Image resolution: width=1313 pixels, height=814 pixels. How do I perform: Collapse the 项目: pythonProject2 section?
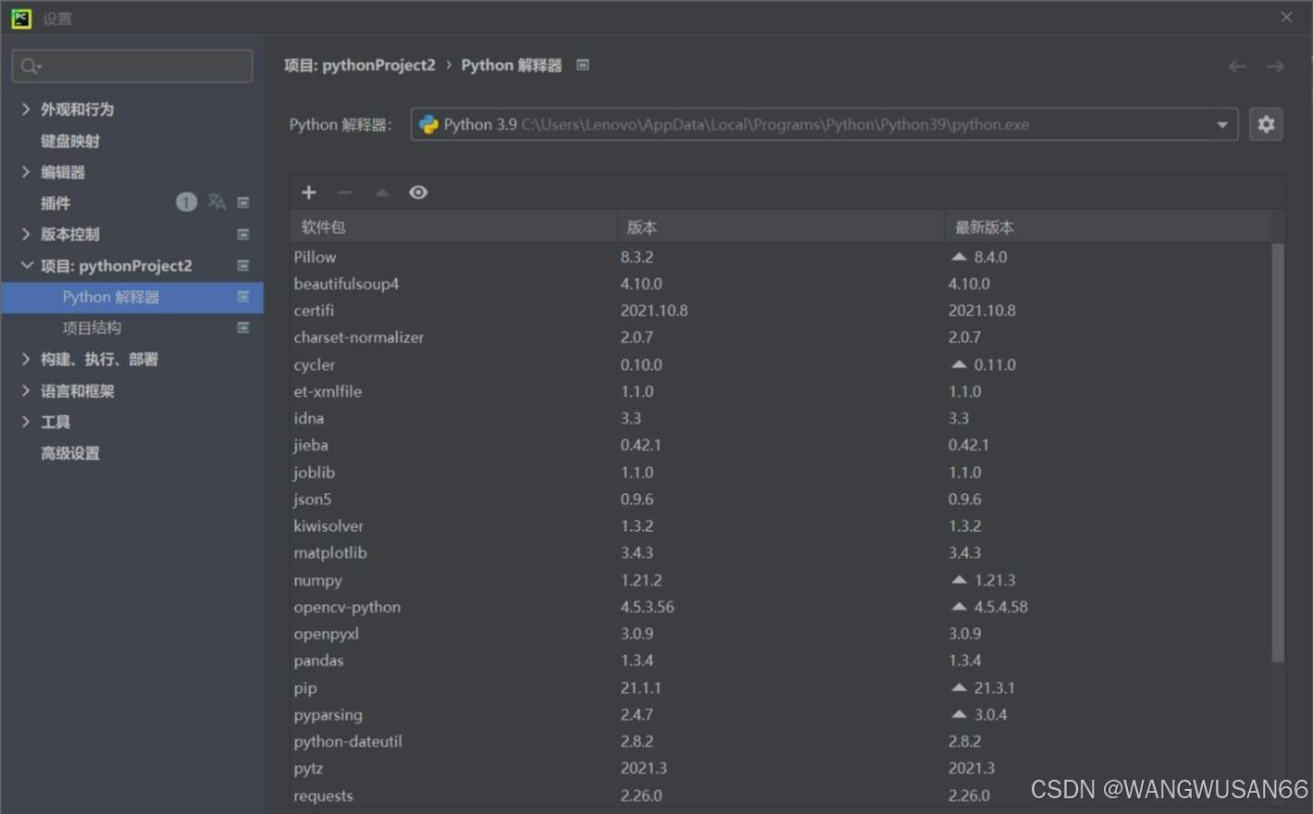[x=26, y=265]
